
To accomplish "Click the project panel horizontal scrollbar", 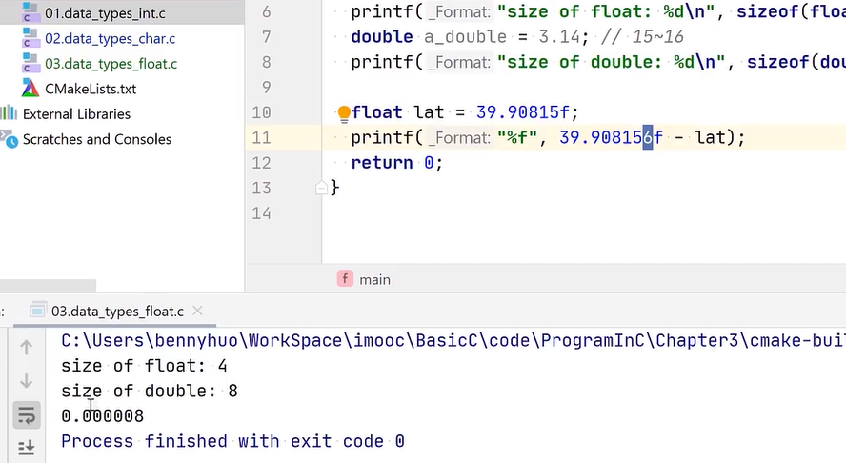I will (48, 285).
